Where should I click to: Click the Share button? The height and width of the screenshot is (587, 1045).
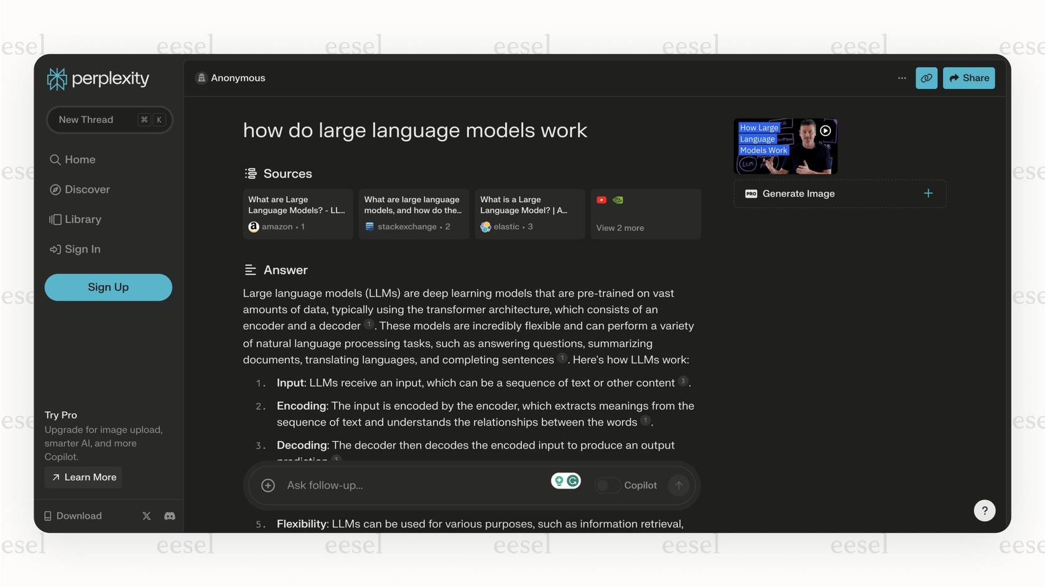tap(968, 78)
